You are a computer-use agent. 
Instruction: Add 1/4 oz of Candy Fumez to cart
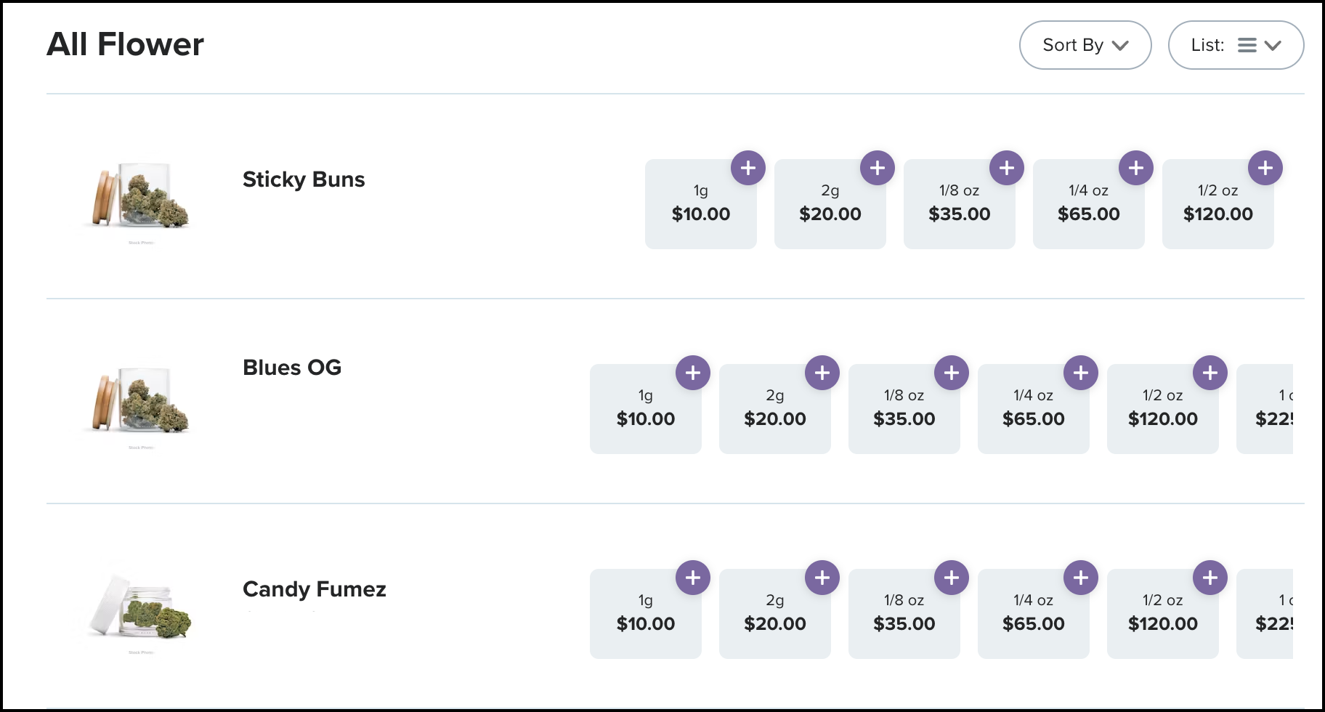tap(1080, 577)
